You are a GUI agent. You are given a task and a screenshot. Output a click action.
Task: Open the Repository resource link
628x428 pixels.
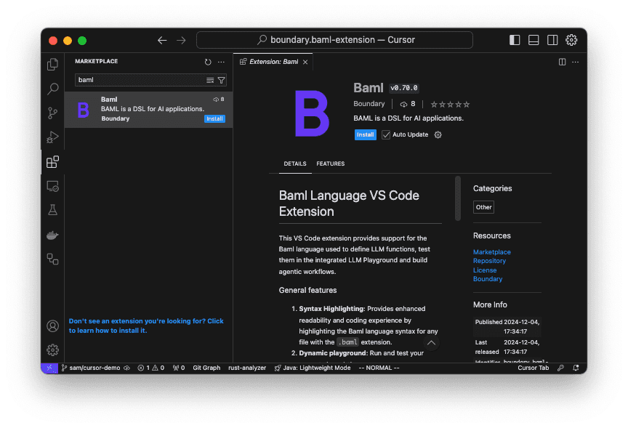(x=489, y=261)
